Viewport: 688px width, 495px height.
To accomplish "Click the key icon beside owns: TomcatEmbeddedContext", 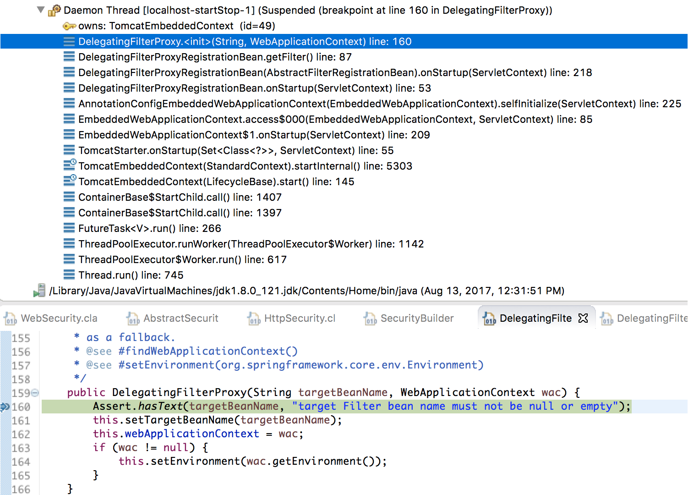I will pos(69,26).
